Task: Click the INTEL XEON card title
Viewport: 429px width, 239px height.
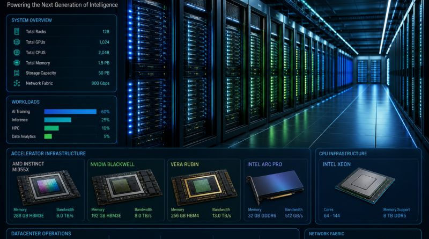Action: tap(337, 164)
